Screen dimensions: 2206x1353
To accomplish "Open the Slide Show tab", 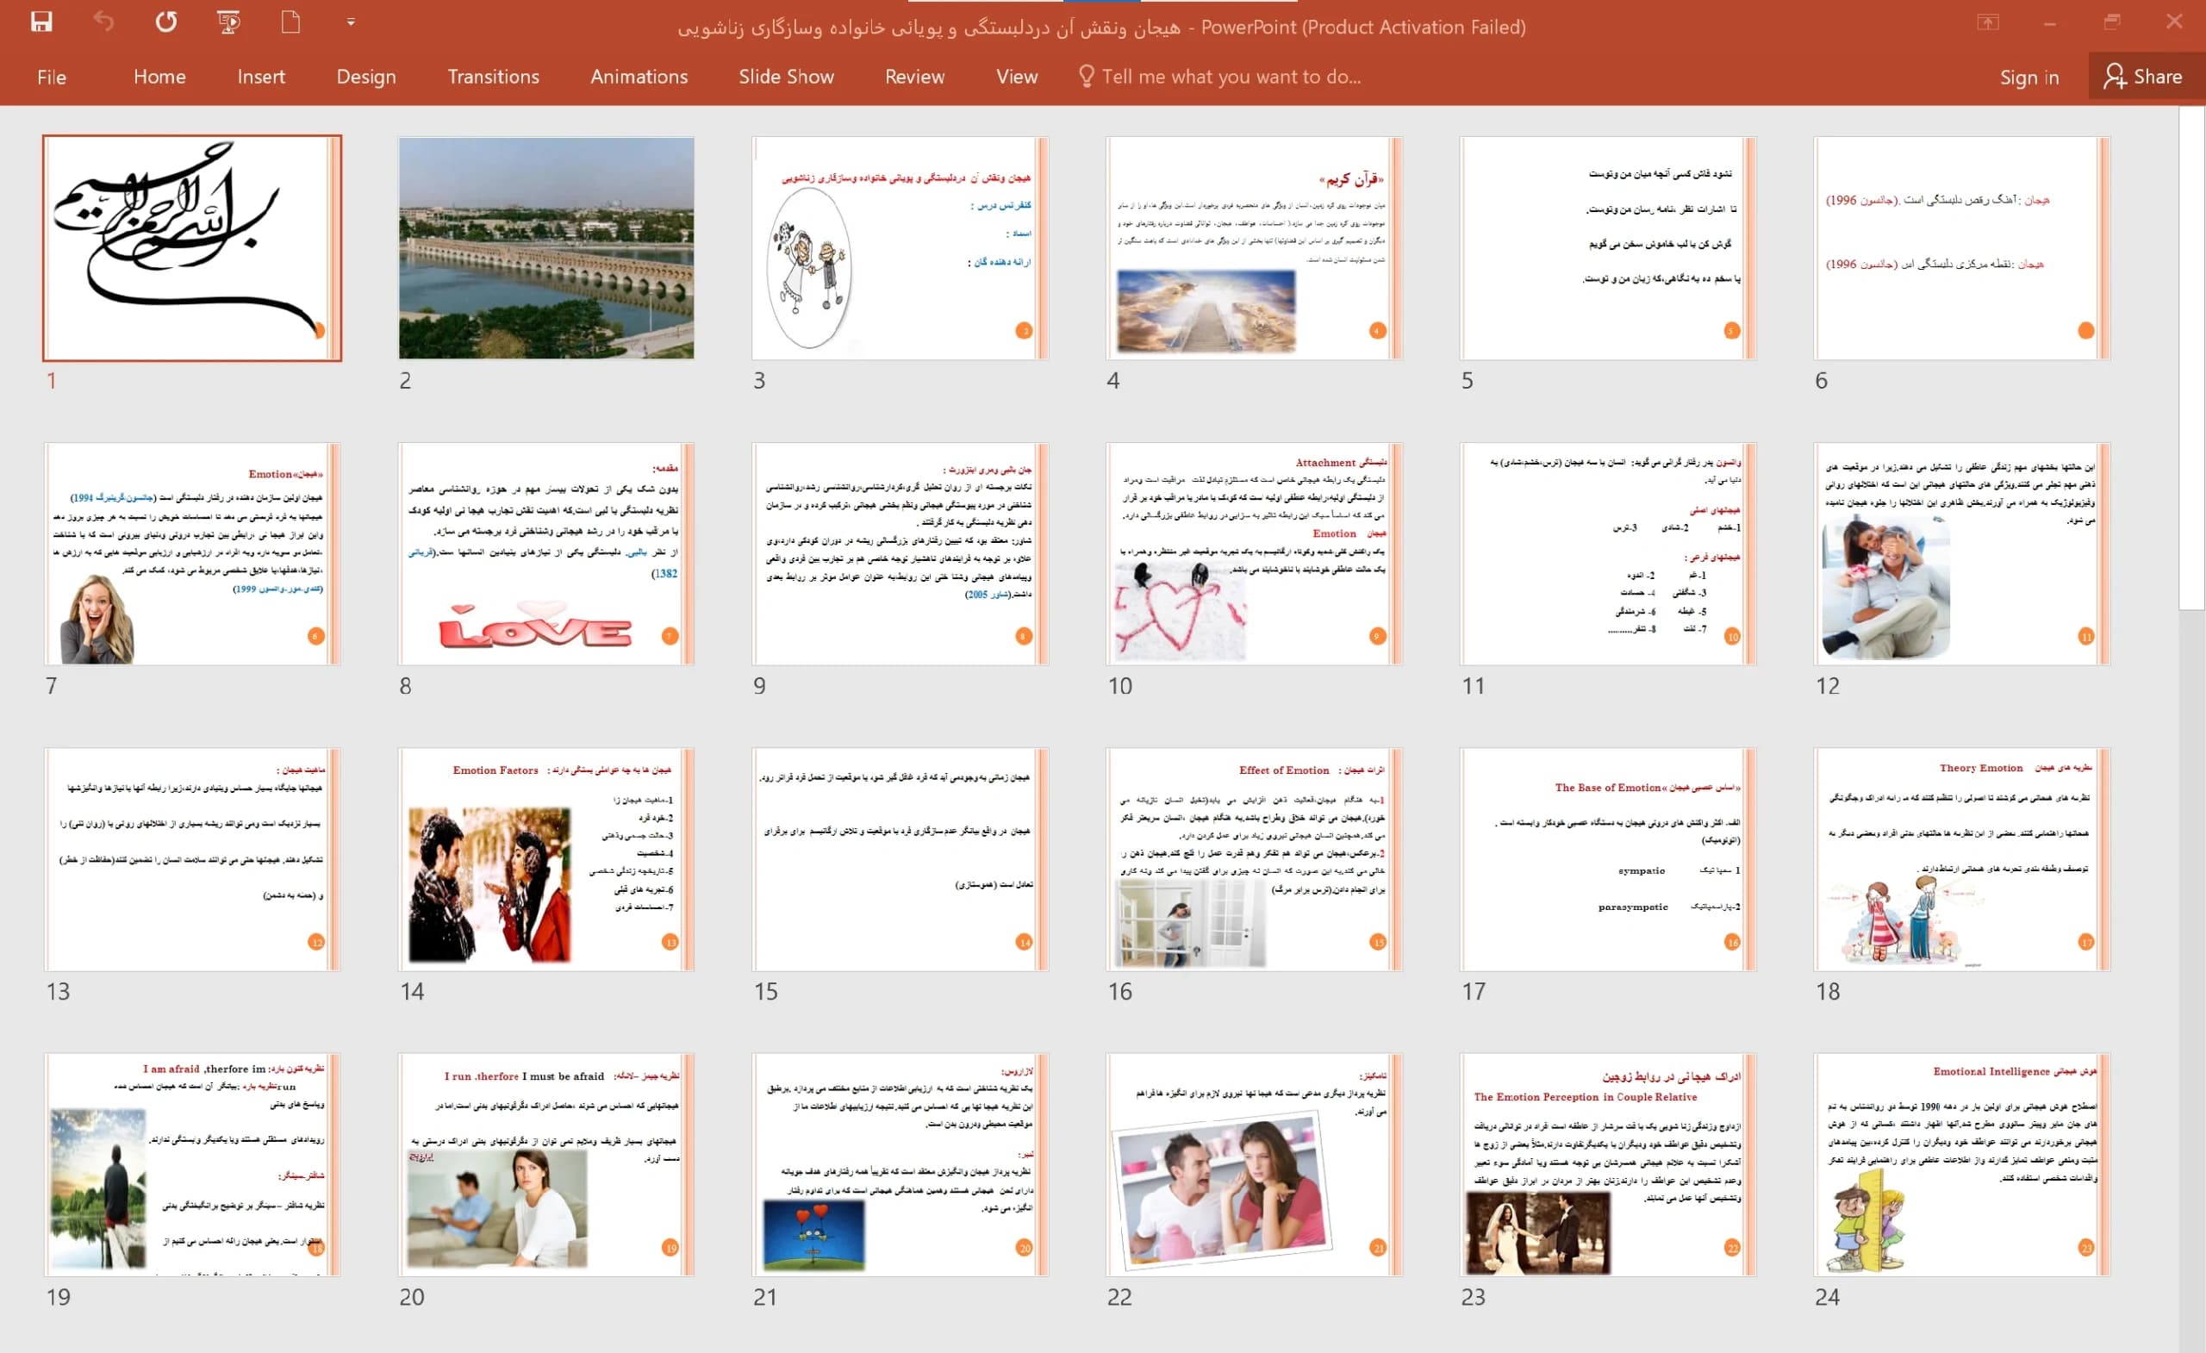I will (786, 77).
